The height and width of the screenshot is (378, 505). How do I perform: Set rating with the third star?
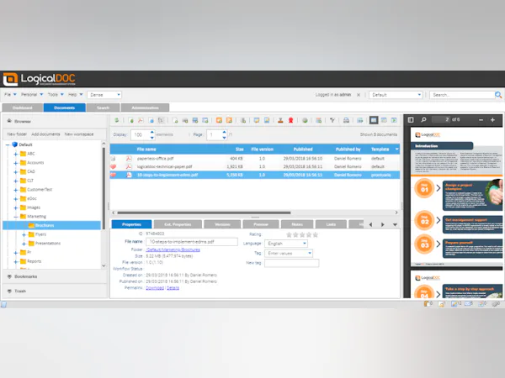(302, 234)
